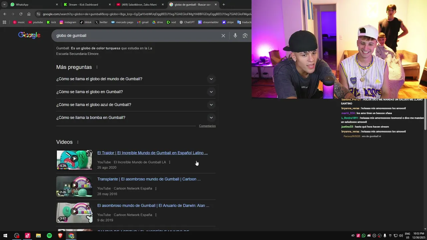Image resolution: width=427 pixels, height=240 pixels.
Task: Switch to the WhatsApp browser tab
Action: pos(33,5)
